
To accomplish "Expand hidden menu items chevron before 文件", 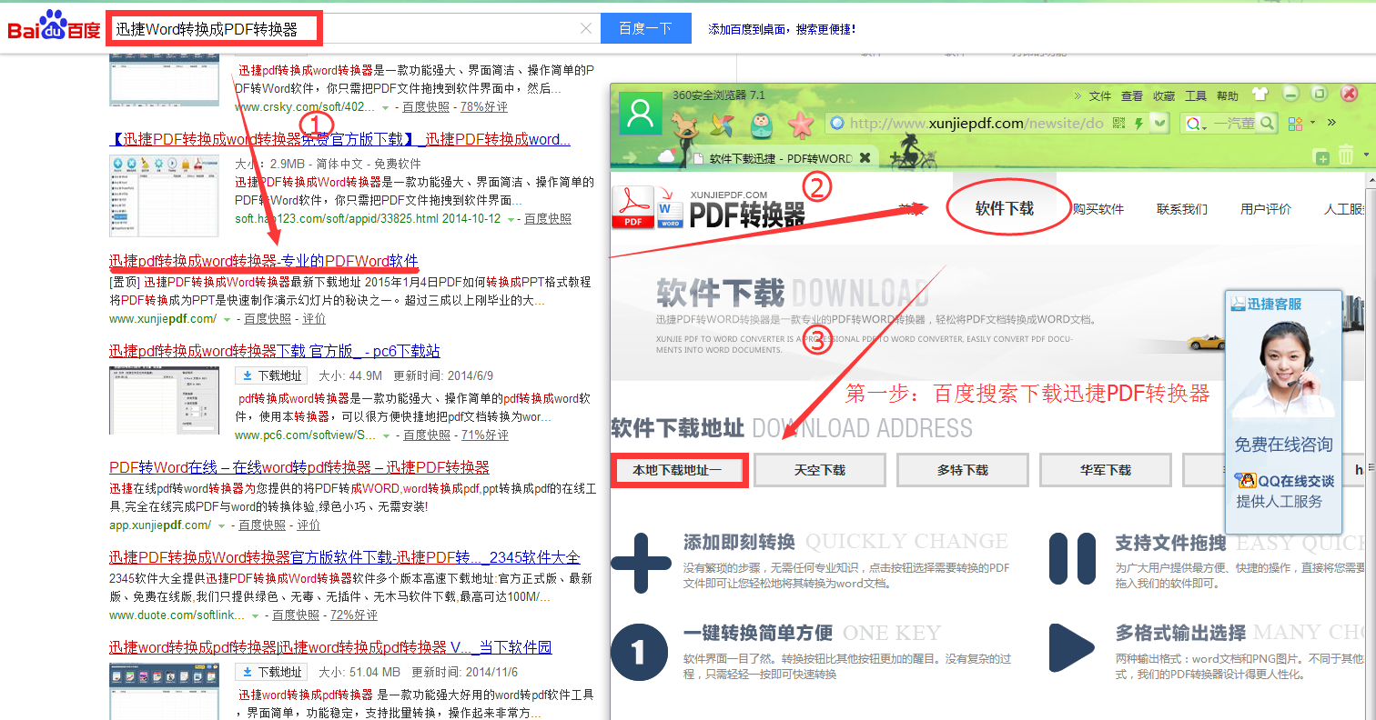I will pyautogui.click(x=1078, y=95).
